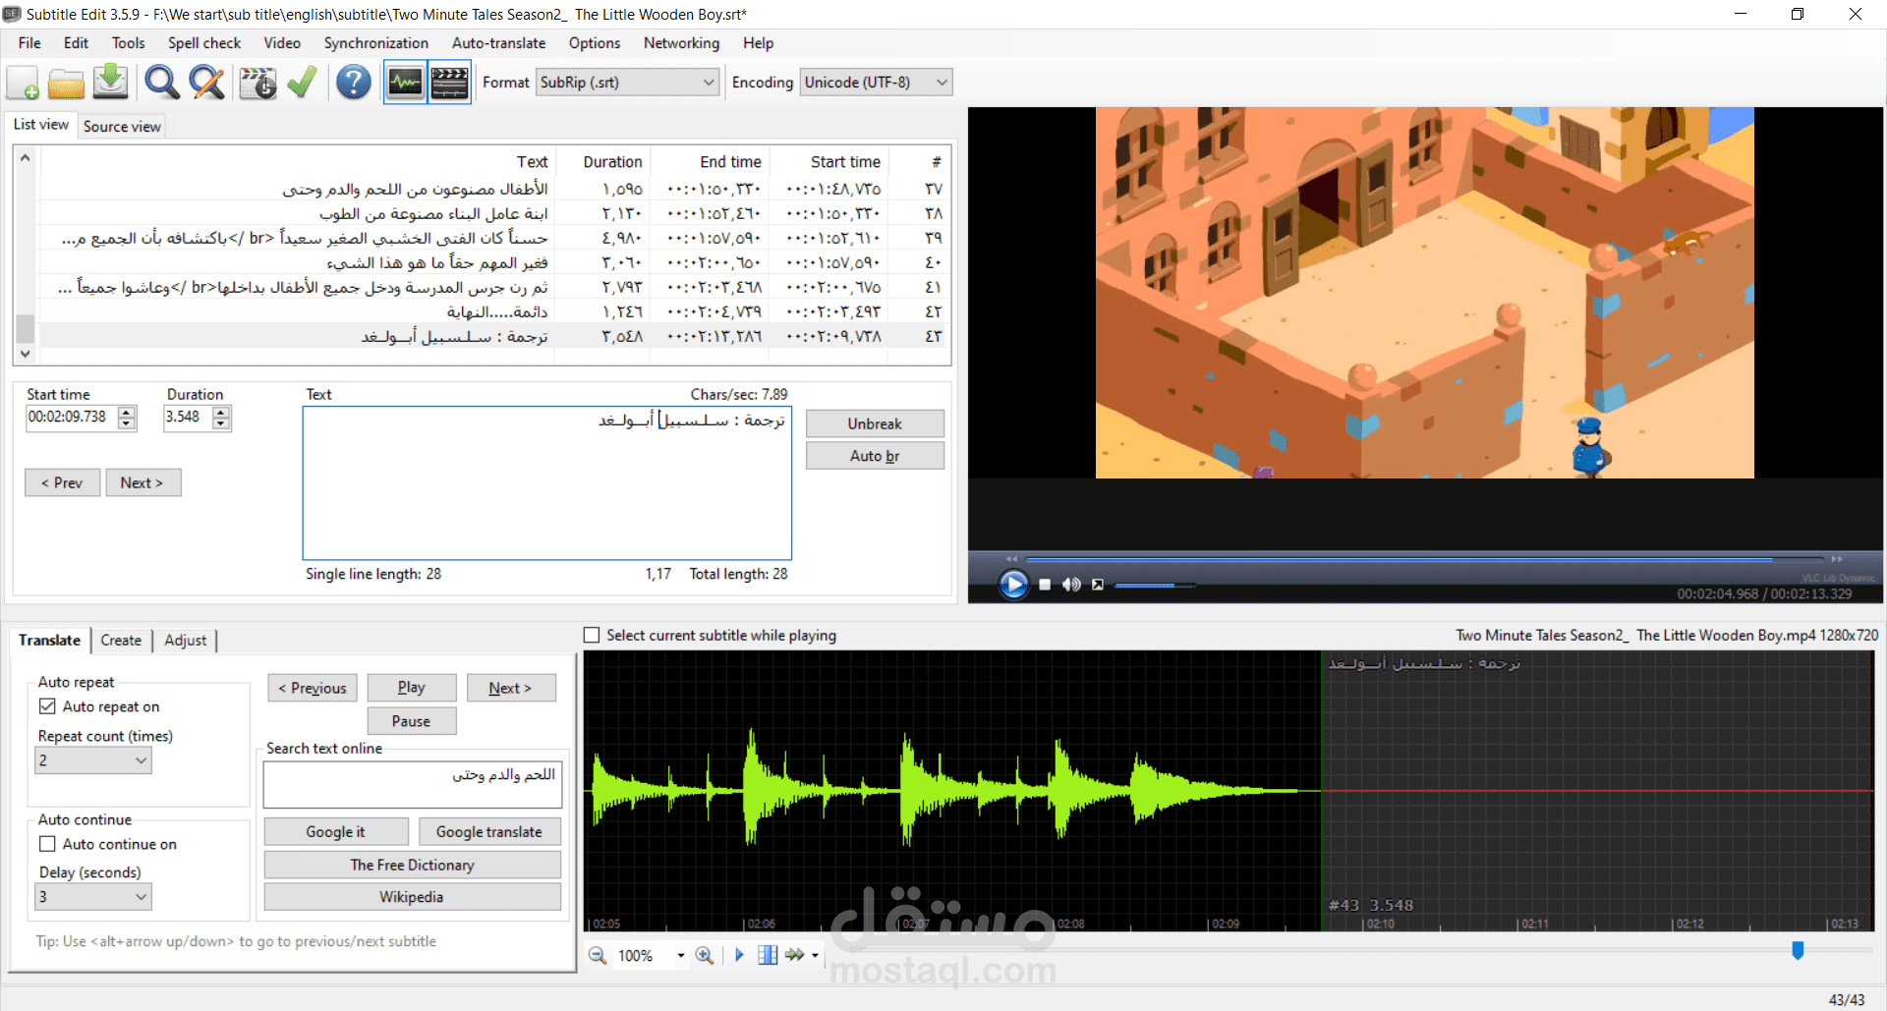Switch to the Adjust tab
This screenshot has width=1887, height=1011.
point(186,641)
